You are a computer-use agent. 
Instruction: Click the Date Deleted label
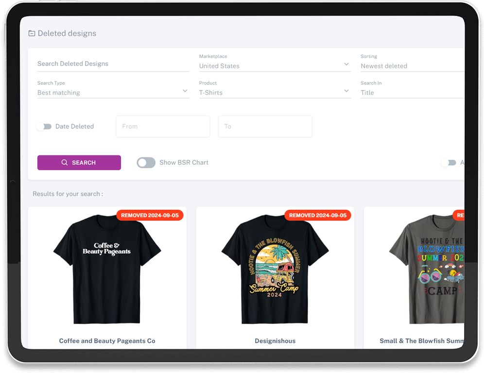[x=74, y=126]
